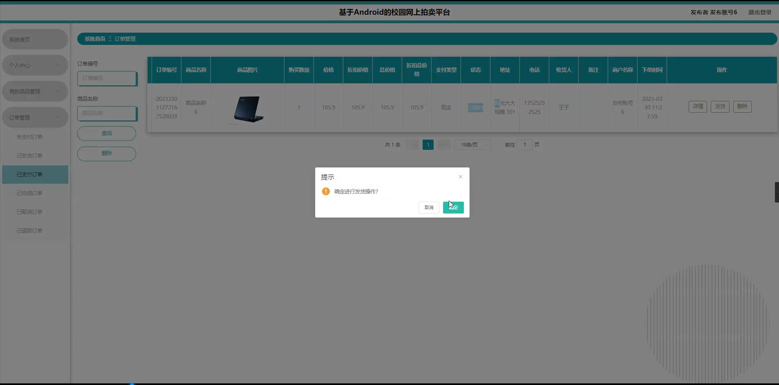Open 系统首页 from the breadcrumb

click(94, 38)
